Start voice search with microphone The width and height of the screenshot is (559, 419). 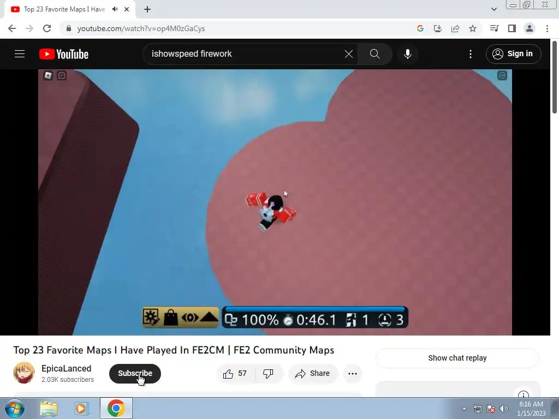point(407,54)
